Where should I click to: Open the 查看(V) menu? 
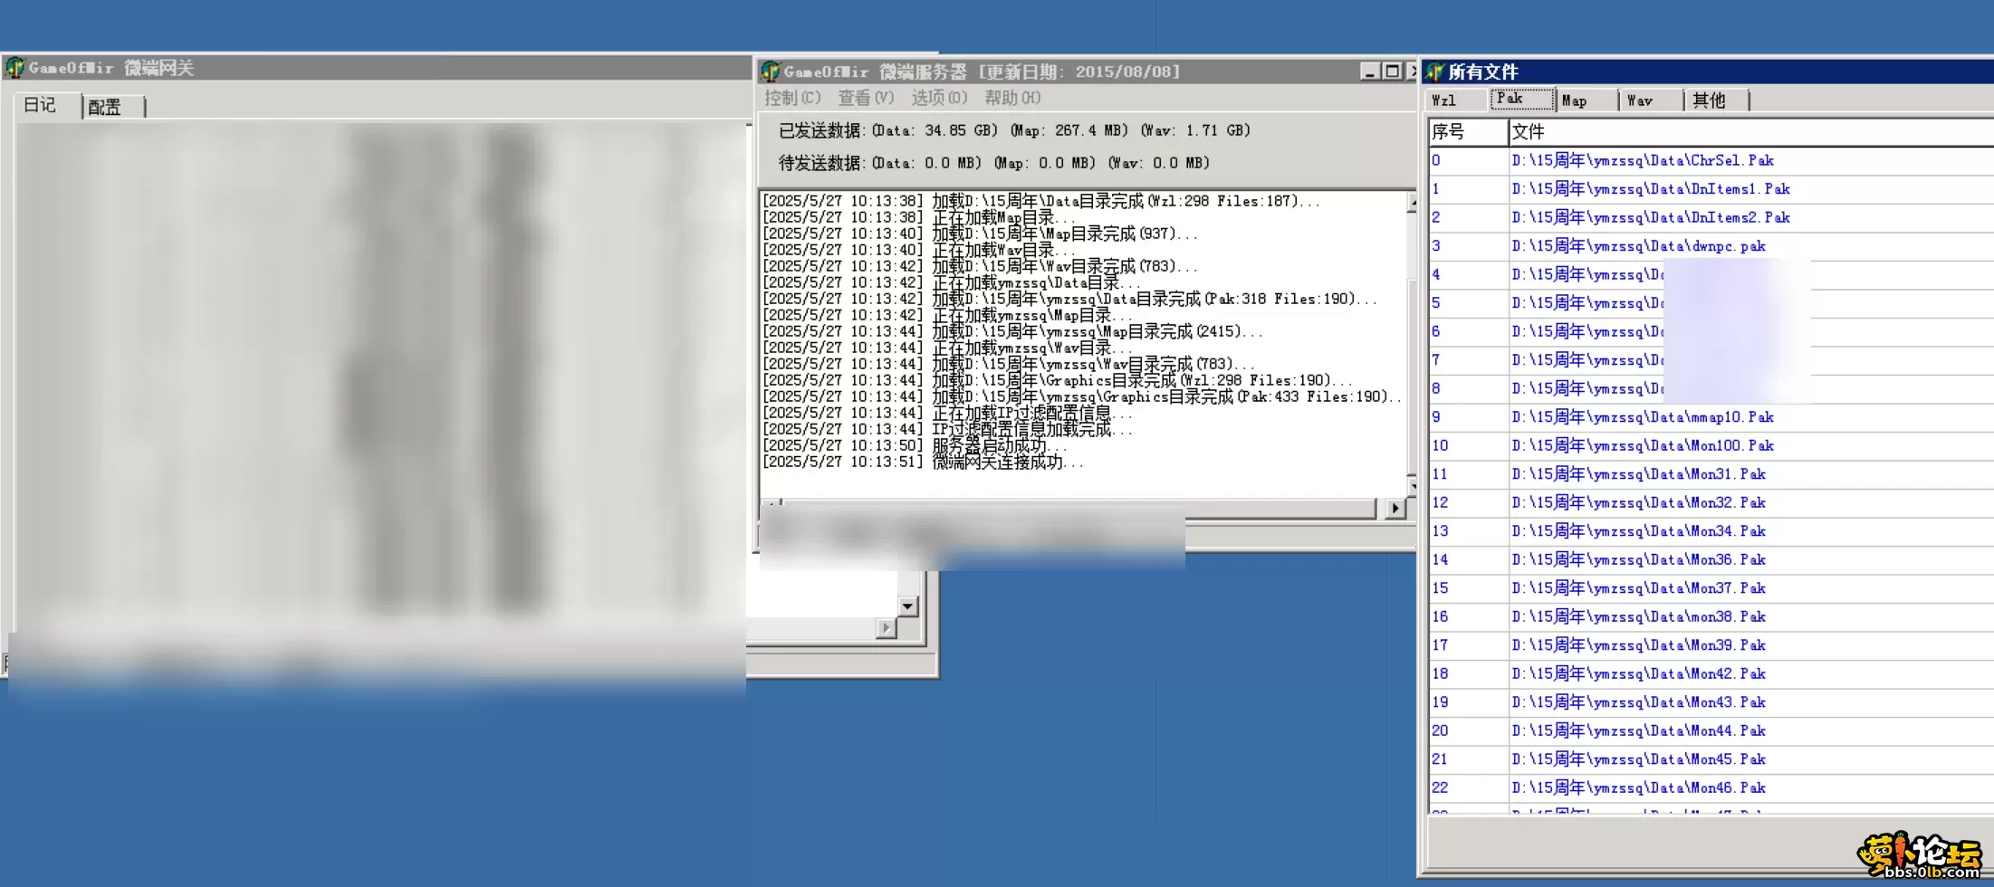pos(866,98)
